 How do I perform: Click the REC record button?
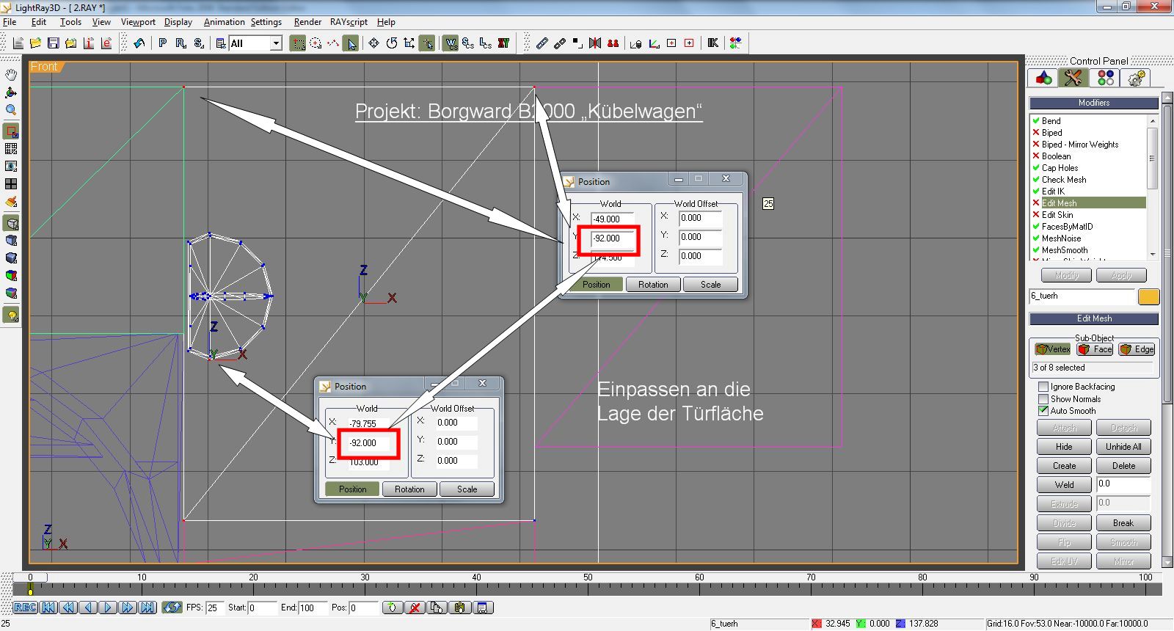tap(25, 608)
